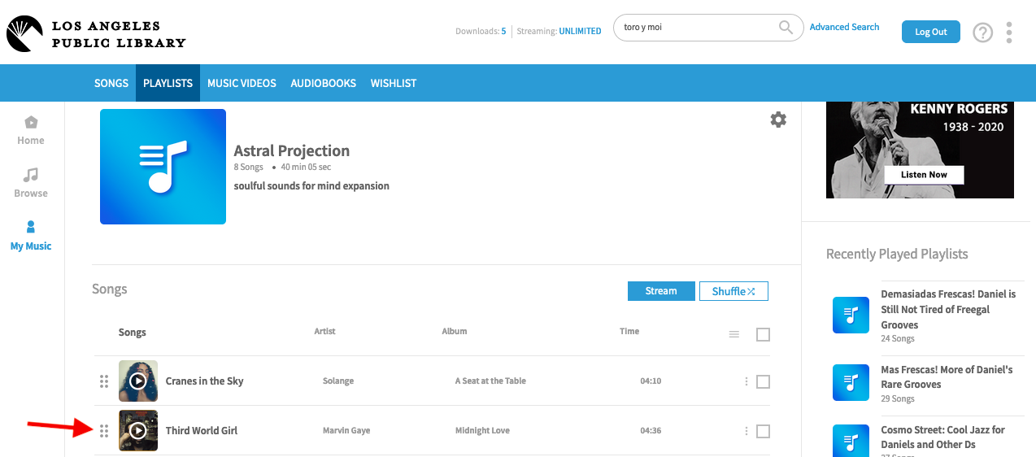
Task: Check the Cranes in the Sky checkbox
Action: coord(763,381)
